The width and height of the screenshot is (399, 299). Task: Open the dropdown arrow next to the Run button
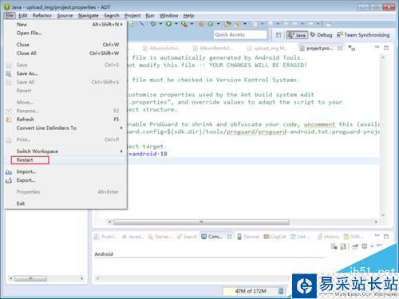pyautogui.click(x=176, y=24)
